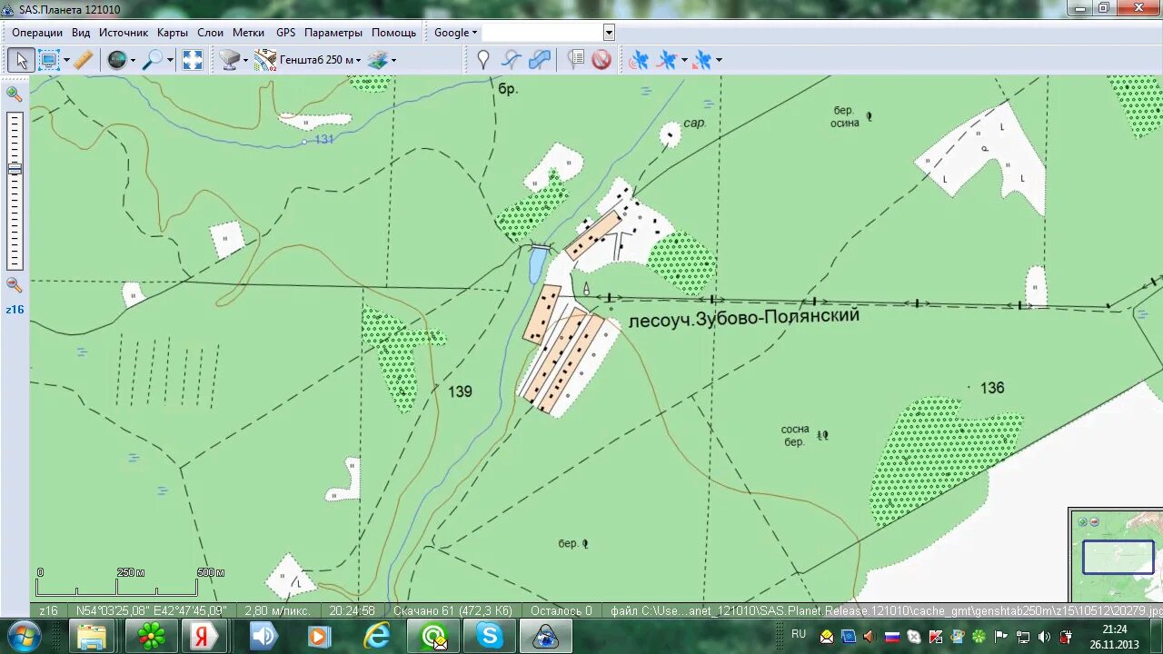The height and width of the screenshot is (654, 1163).
Task: Click inside the search text field
Action: click(x=542, y=33)
